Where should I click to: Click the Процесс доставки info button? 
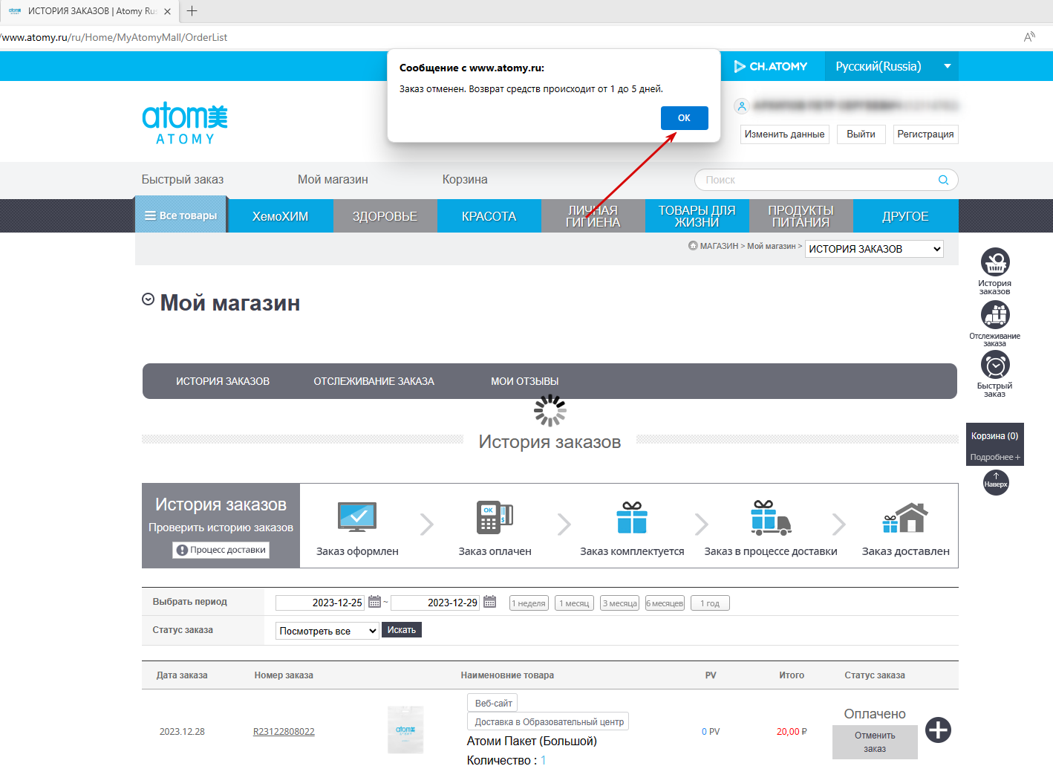point(221,550)
